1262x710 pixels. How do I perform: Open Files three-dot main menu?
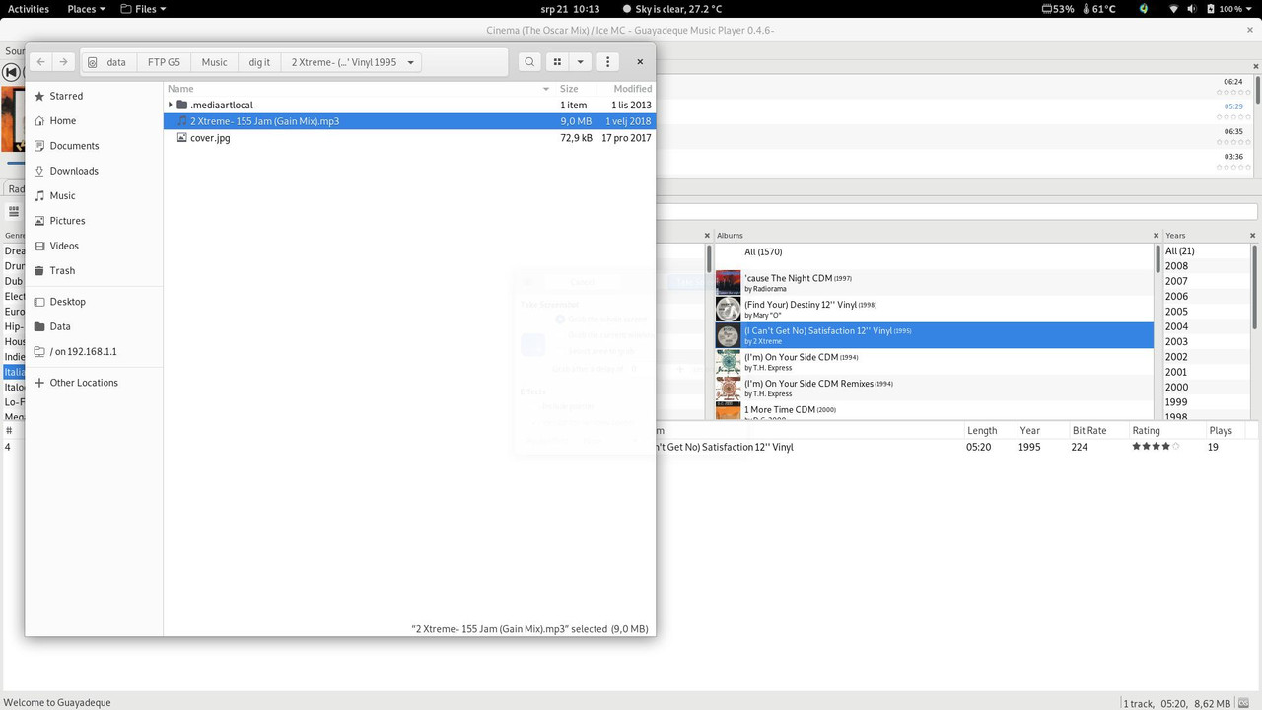[x=607, y=61]
